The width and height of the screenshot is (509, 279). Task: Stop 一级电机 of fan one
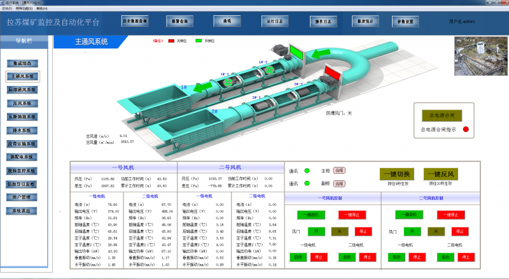click(x=319, y=257)
